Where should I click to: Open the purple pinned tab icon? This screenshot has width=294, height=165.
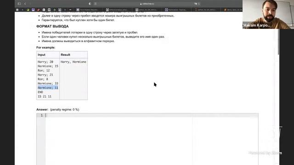33,10
